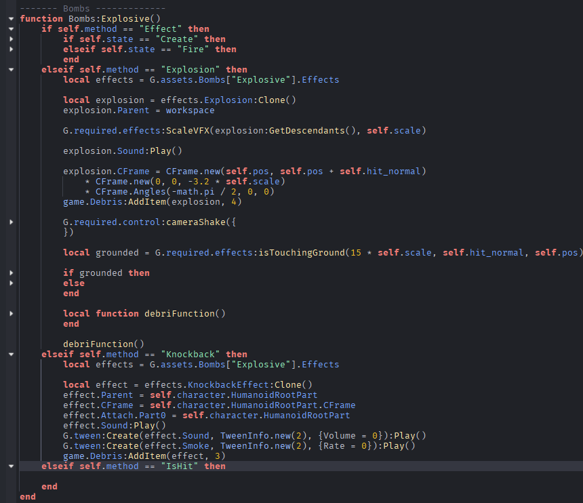Collapse the "Knockback" elseif block arrow
Screen dimensions: 583x503
tap(11, 355)
